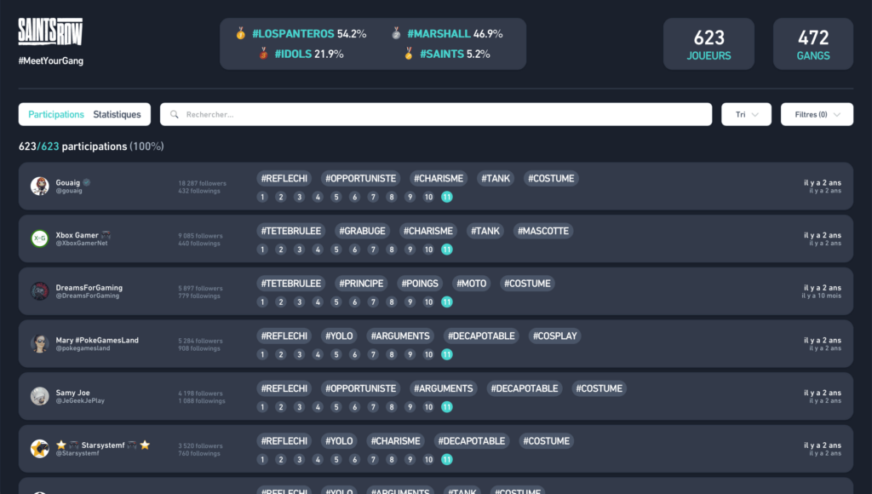Open DreamsForGaming's avatar
The image size is (872, 494).
click(x=39, y=291)
